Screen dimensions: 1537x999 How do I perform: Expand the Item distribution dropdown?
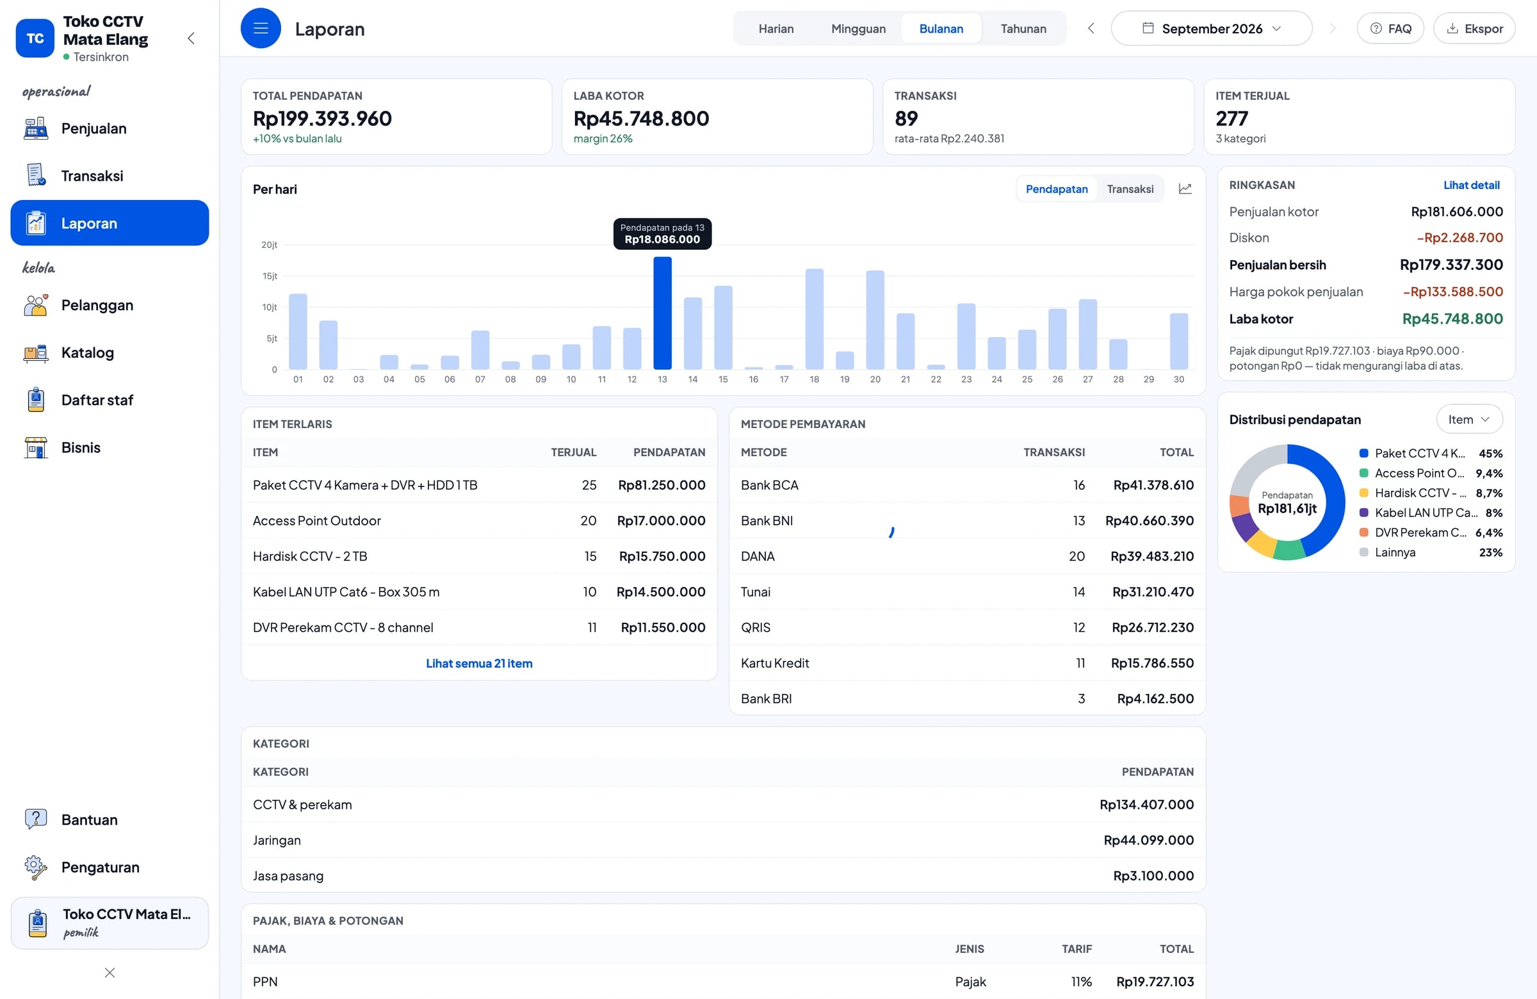[1469, 420]
